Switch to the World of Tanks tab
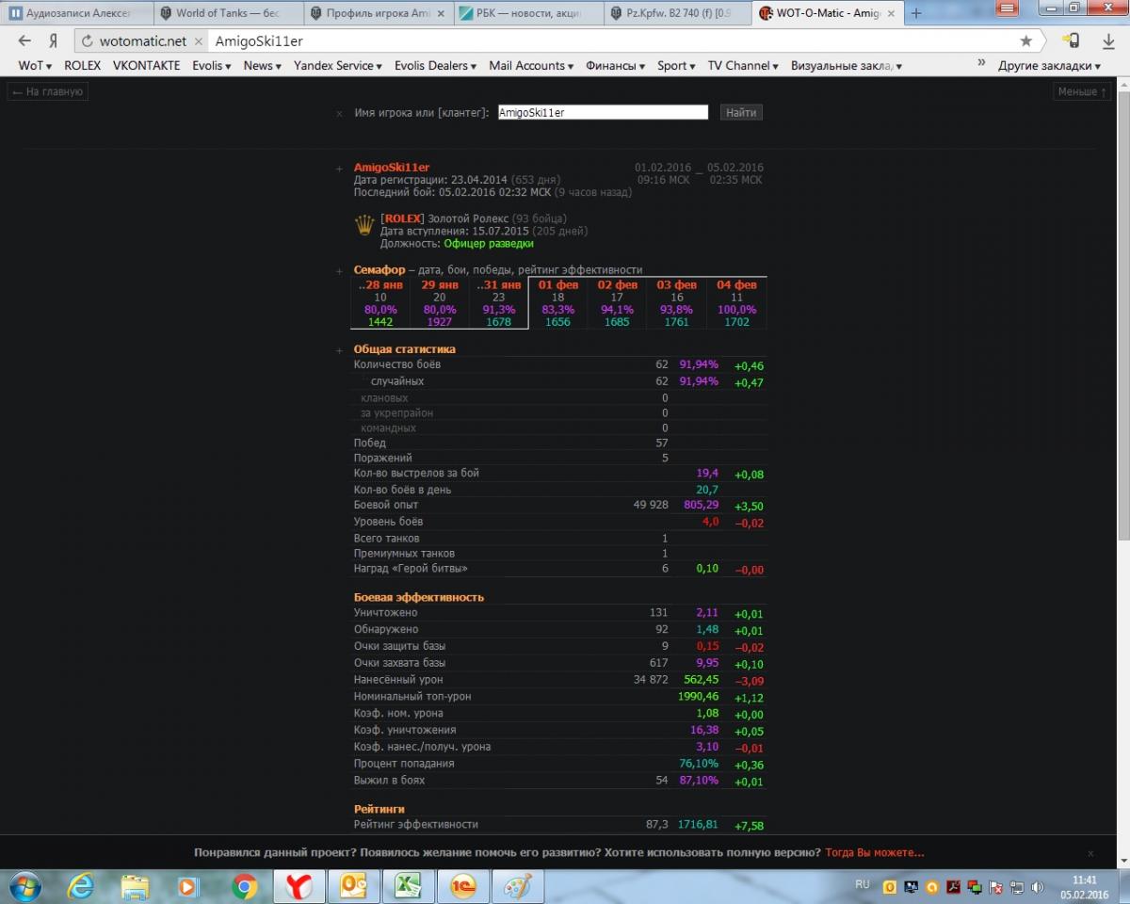The height and width of the screenshot is (904, 1130). point(226,13)
